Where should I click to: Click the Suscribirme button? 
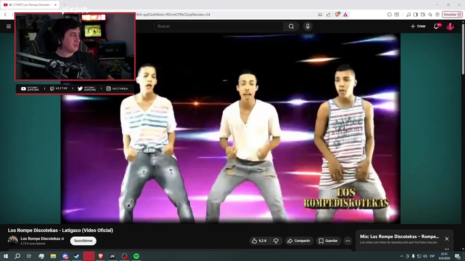[83, 241]
